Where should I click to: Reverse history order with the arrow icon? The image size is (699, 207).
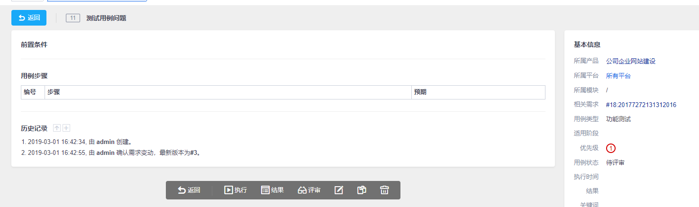(x=57, y=128)
